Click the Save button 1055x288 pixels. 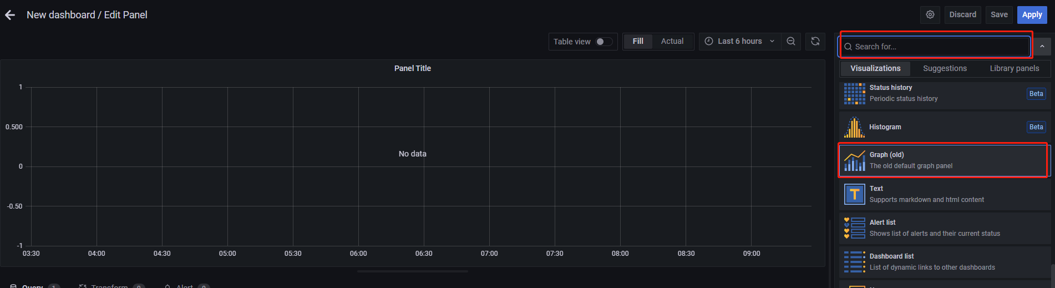tap(999, 15)
